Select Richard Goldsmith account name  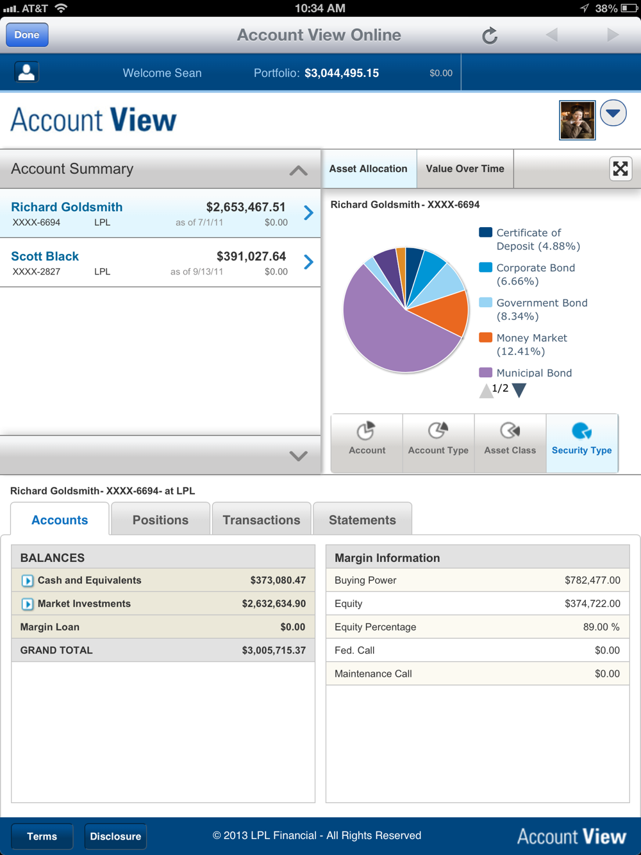tap(67, 207)
